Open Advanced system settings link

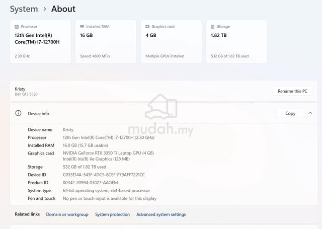(x=161, y=214)
